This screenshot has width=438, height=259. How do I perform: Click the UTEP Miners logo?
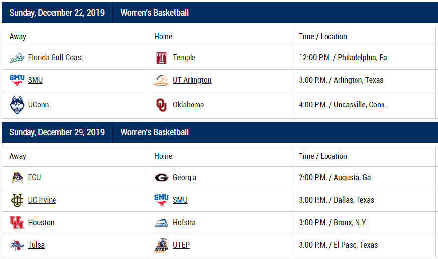(162, 245)
